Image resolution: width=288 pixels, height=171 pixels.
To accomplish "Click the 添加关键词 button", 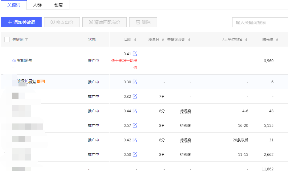I will tap(21, 22).
